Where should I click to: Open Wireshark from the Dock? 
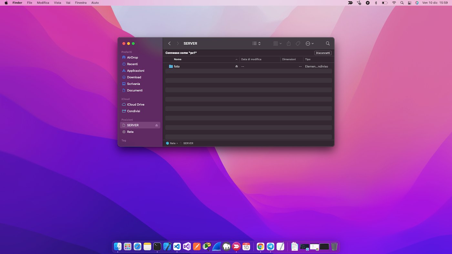point(217,246)
